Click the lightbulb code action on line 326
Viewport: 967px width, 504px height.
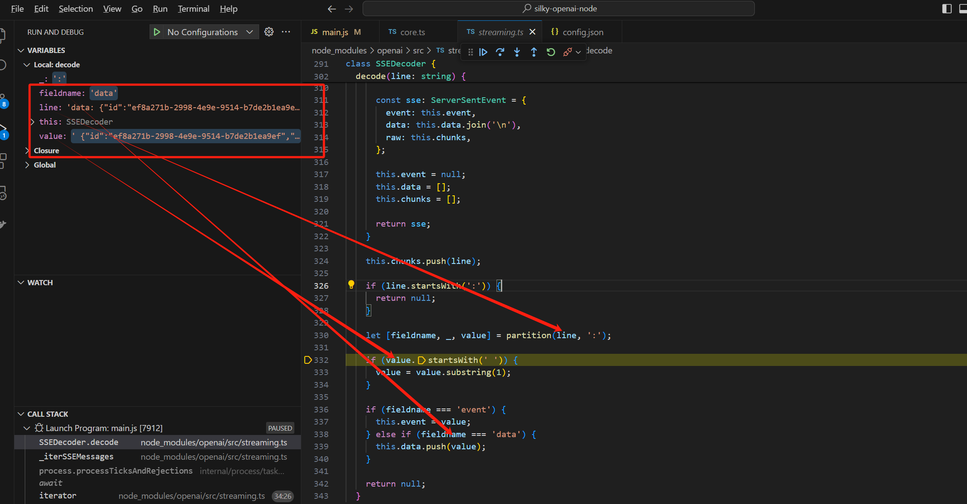pos(351,285)
